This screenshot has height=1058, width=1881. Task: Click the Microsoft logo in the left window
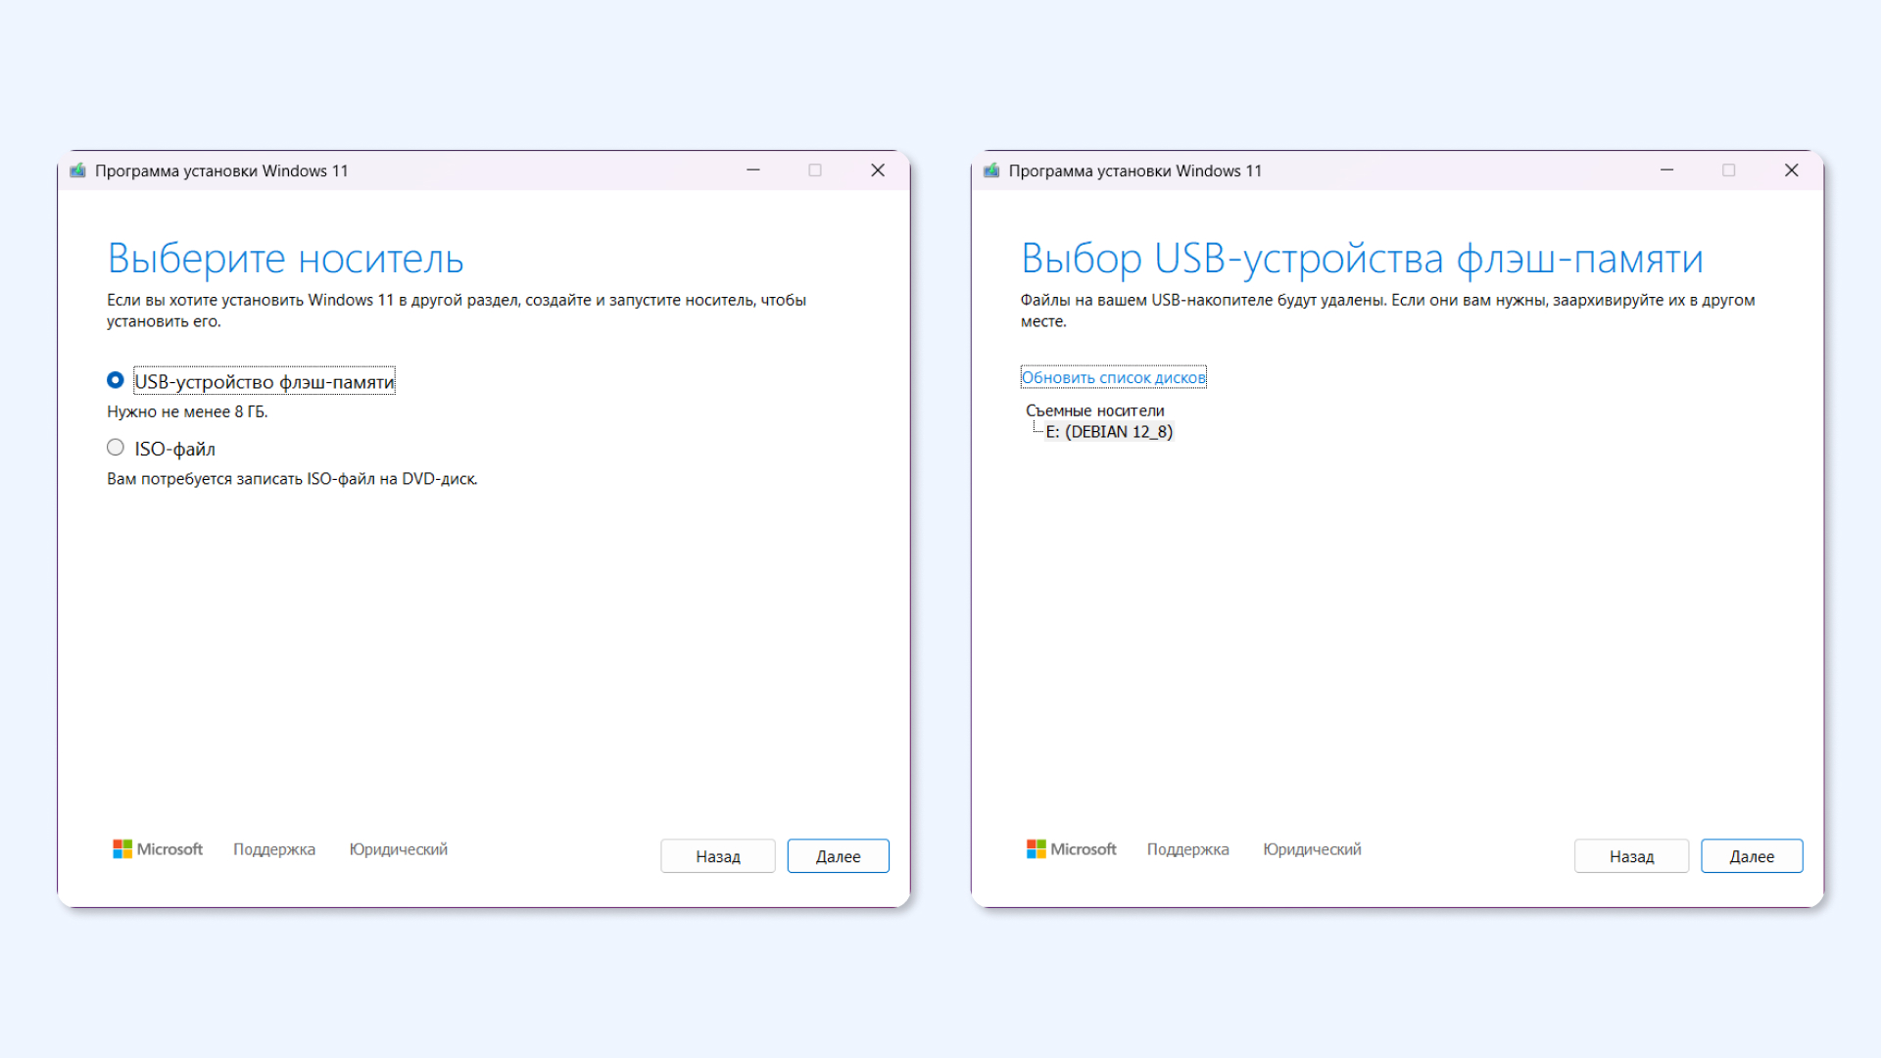[158, 849]
